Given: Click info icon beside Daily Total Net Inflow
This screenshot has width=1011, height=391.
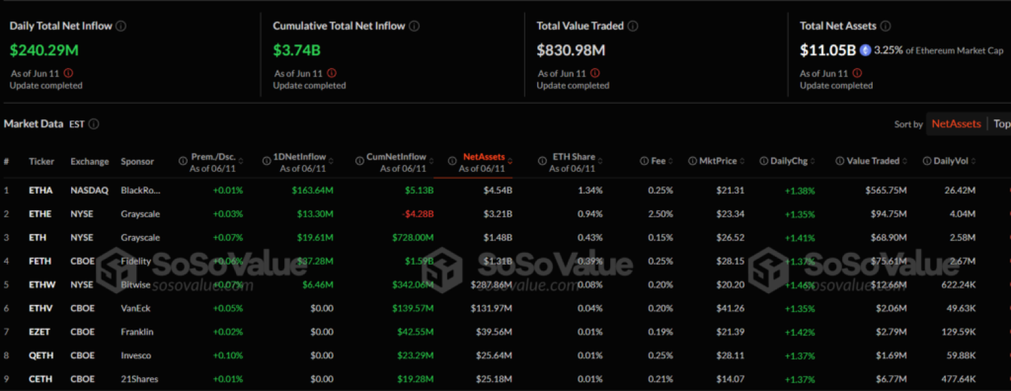Looking at the screenshot, I should click(121, 26).
